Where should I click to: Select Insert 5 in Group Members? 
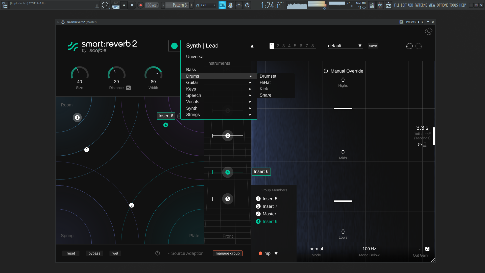pyautogui.click(x=267, y=199)
